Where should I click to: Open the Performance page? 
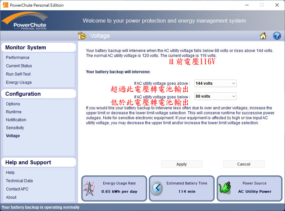tap(18, 58)
